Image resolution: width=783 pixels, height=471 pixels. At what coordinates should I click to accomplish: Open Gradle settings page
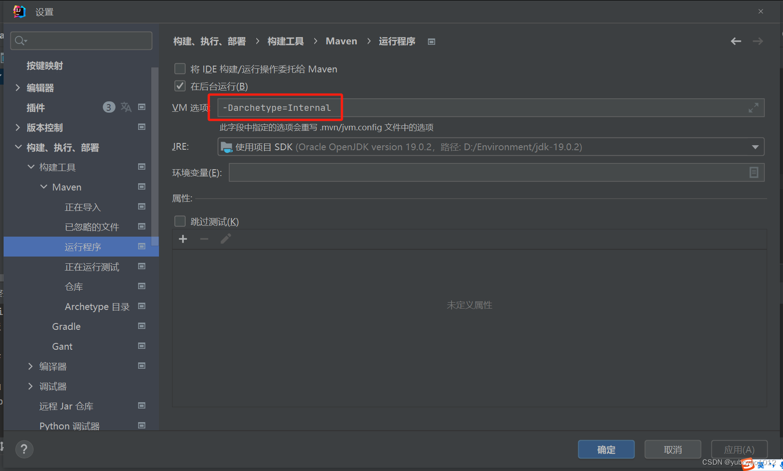[66, 327]
